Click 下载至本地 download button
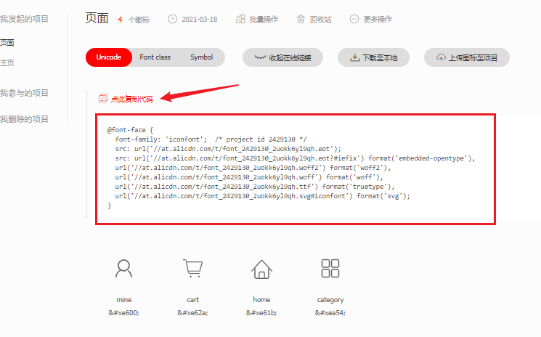Viewport: 541px width, 337px height. click(373, 57)
